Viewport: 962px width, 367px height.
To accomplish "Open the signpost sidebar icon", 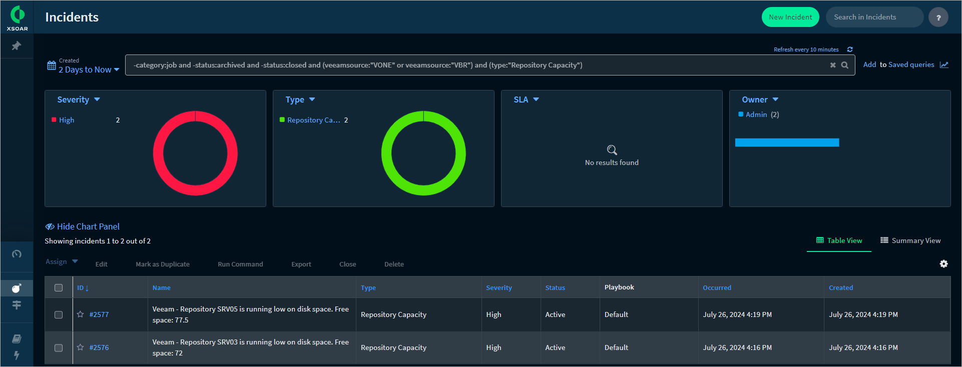I will [17, 305].
